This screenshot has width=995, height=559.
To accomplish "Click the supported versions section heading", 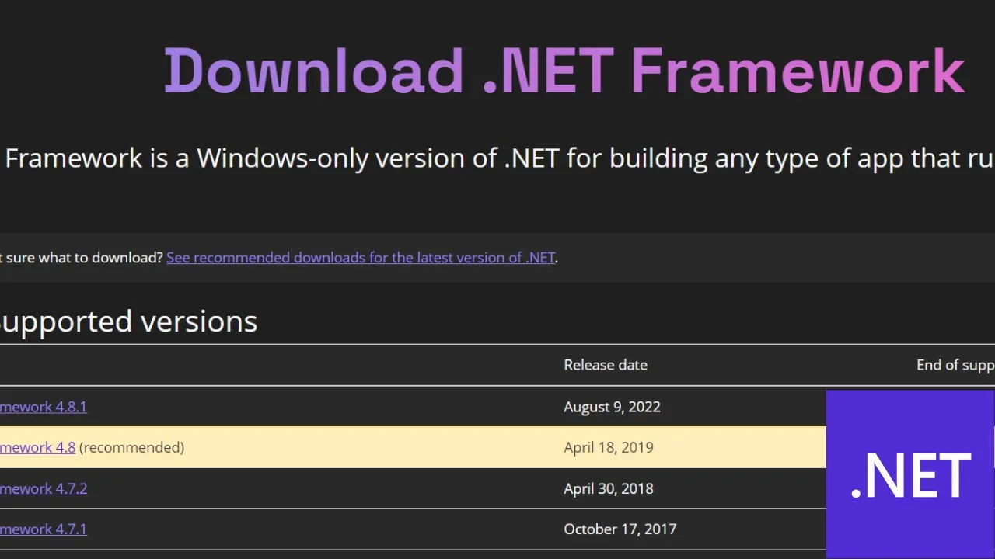I will [x=128, y=321].
